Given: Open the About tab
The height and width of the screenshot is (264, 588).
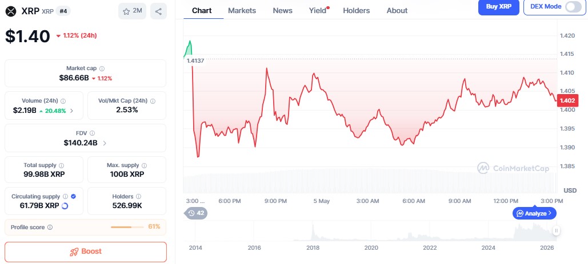Looking at the screenshot, I should tap(397, 10).
